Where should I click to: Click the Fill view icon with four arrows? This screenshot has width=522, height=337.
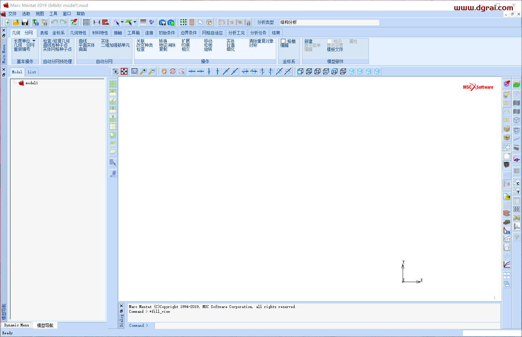coord(124,71)
